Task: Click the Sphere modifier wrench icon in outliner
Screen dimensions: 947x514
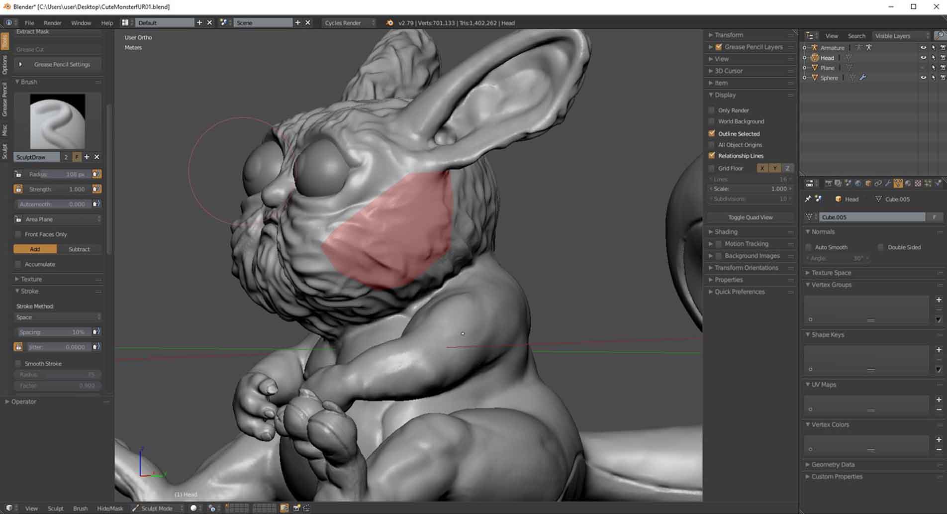Action: point(863,78)
